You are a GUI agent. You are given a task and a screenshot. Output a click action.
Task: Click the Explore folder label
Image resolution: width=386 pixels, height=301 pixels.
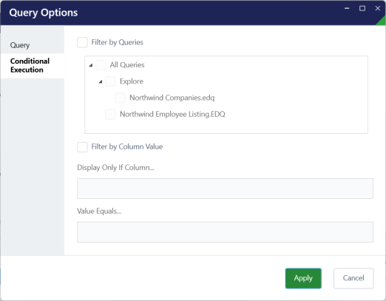tap(132, 81)
